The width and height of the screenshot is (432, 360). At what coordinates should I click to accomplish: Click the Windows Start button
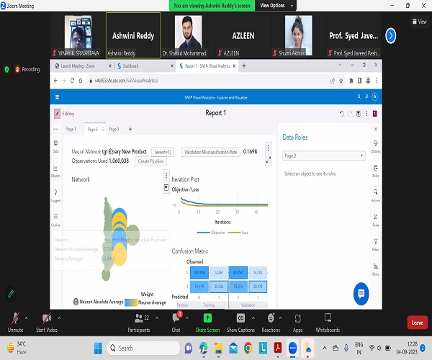[98, 348]
